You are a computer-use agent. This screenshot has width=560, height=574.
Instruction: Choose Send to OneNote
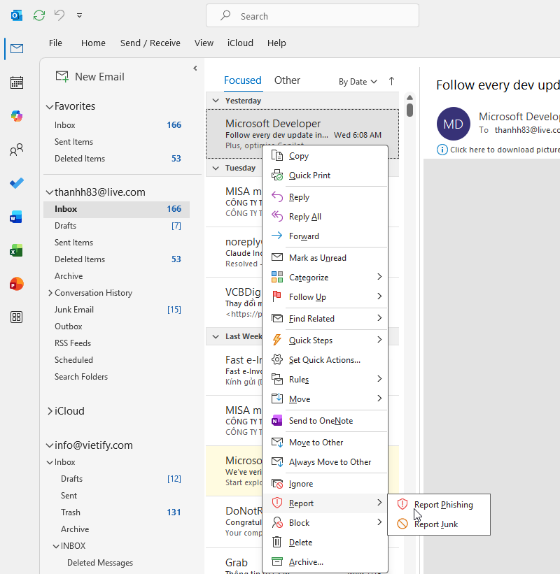(x=325, y=421)
